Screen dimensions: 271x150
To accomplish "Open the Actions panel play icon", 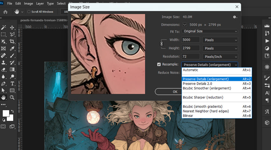I will tap(267, 41).
